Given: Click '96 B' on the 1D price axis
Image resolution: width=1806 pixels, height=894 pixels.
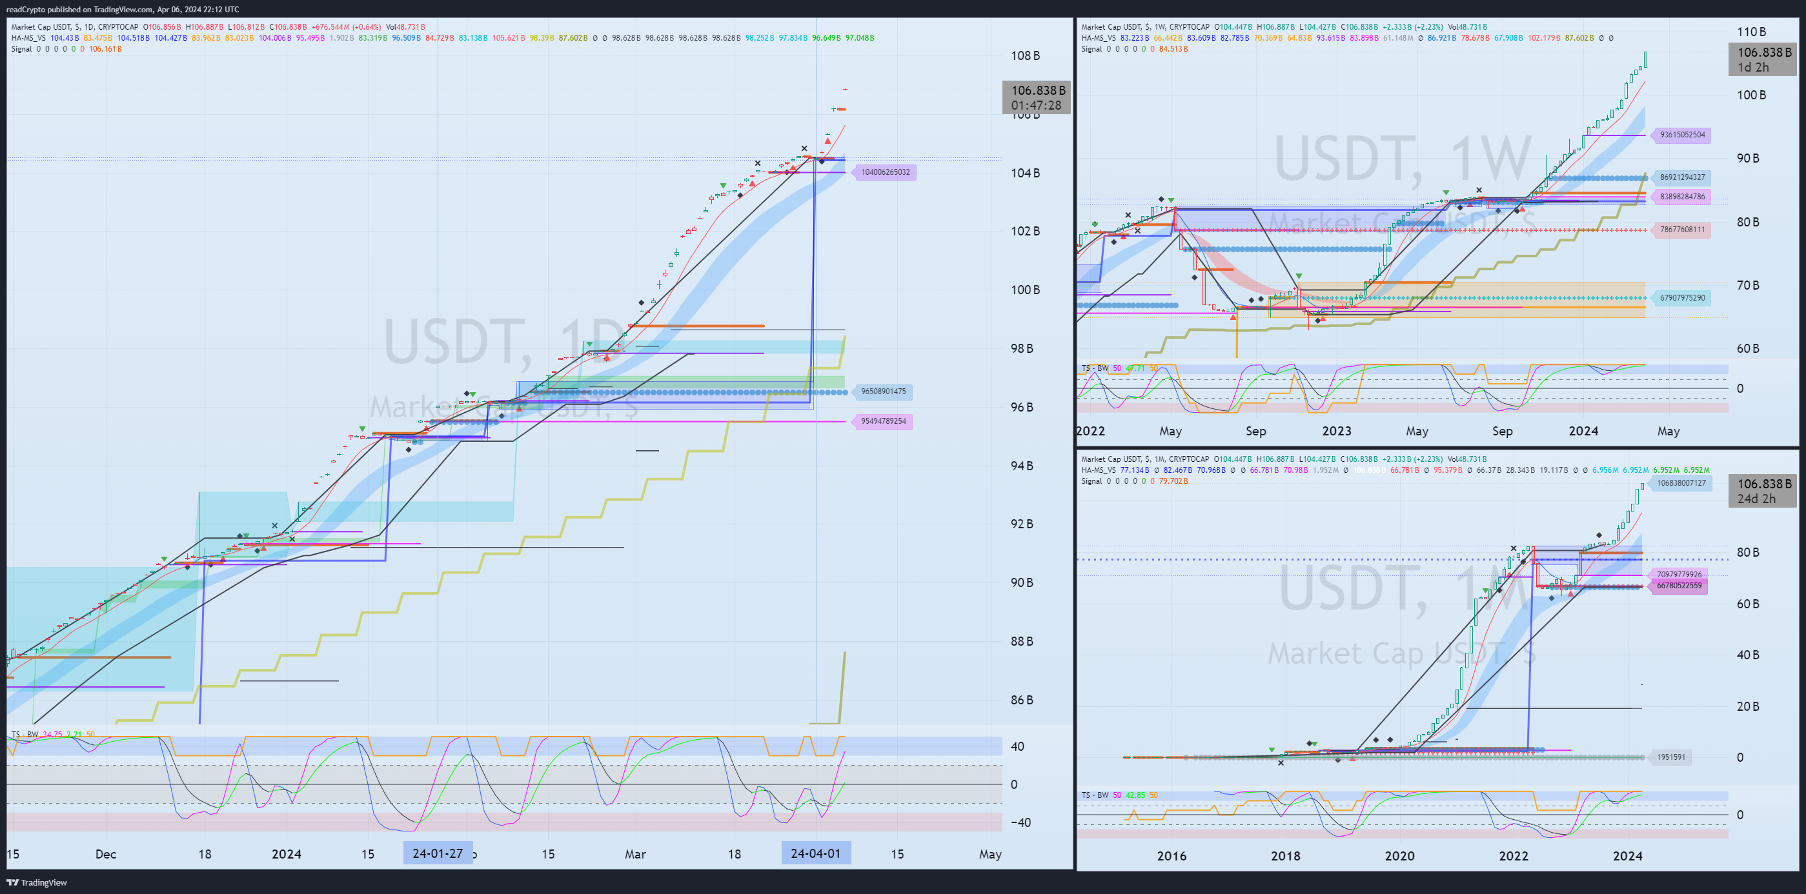Looking at the screenshot, I should tap(1022, 407).
